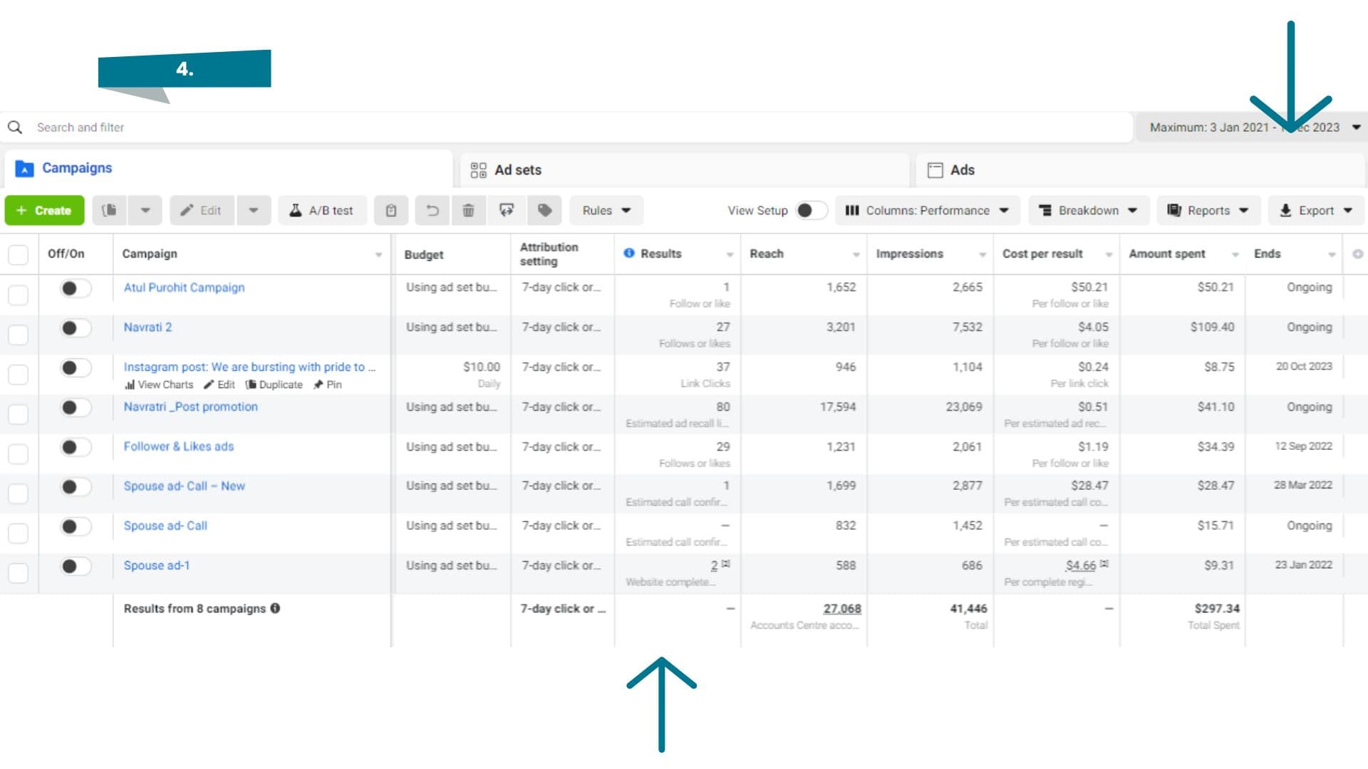Image resolution: width=1368 pixels, height=769 pixels.
Task: Click the undo arrow icon
Action: click(432, 210)
